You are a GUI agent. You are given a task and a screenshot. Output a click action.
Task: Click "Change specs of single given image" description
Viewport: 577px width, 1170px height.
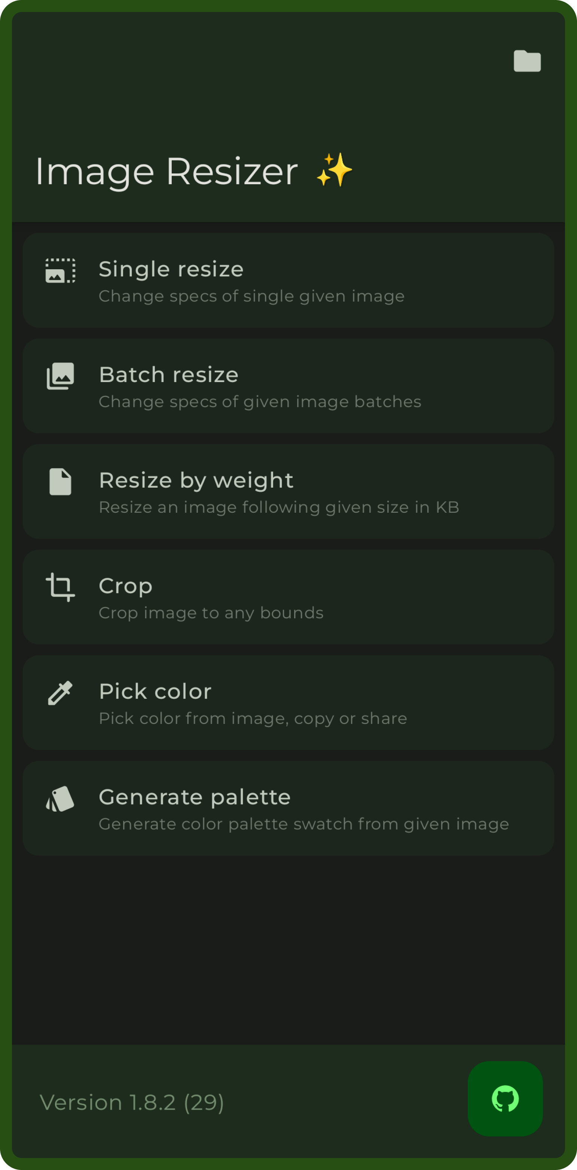click(x=251, y=296)
